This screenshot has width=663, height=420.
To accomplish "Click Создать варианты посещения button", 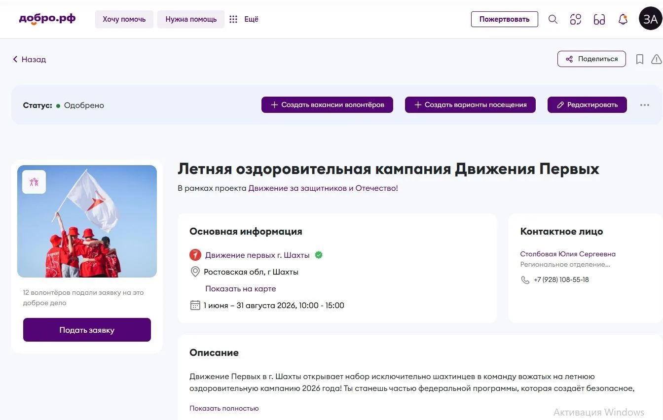I will pos(470,105).
